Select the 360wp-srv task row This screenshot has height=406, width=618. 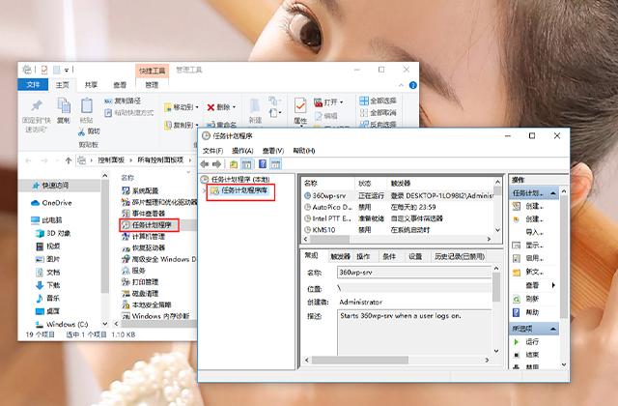tap(398, 195)
